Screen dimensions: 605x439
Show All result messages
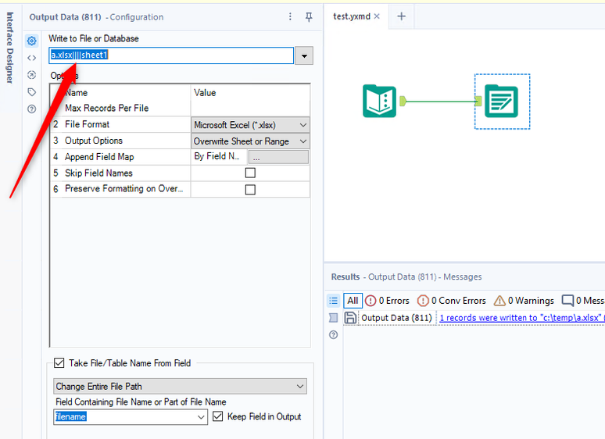coord(353,301)
